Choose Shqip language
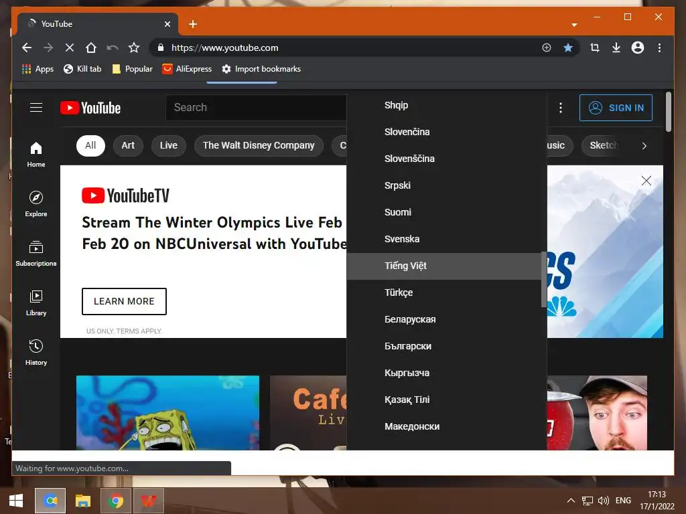This screenshot has height=514, width=686. tap(443, 105)
